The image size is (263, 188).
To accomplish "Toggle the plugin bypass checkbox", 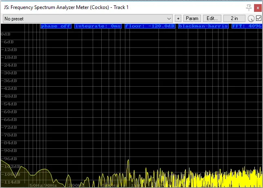I will click(259, 18).
